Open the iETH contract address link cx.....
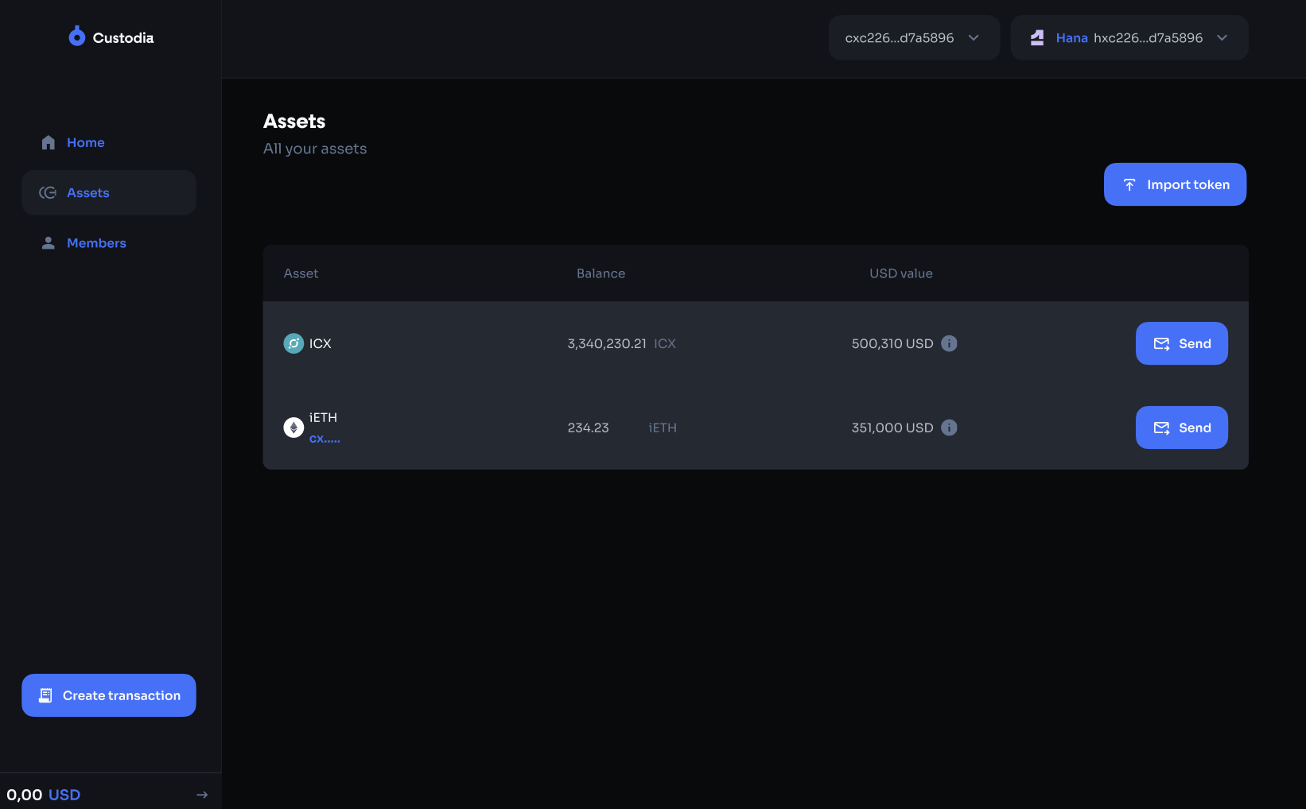This screenshot has width=1306, height=809. (x=325, y=439)
